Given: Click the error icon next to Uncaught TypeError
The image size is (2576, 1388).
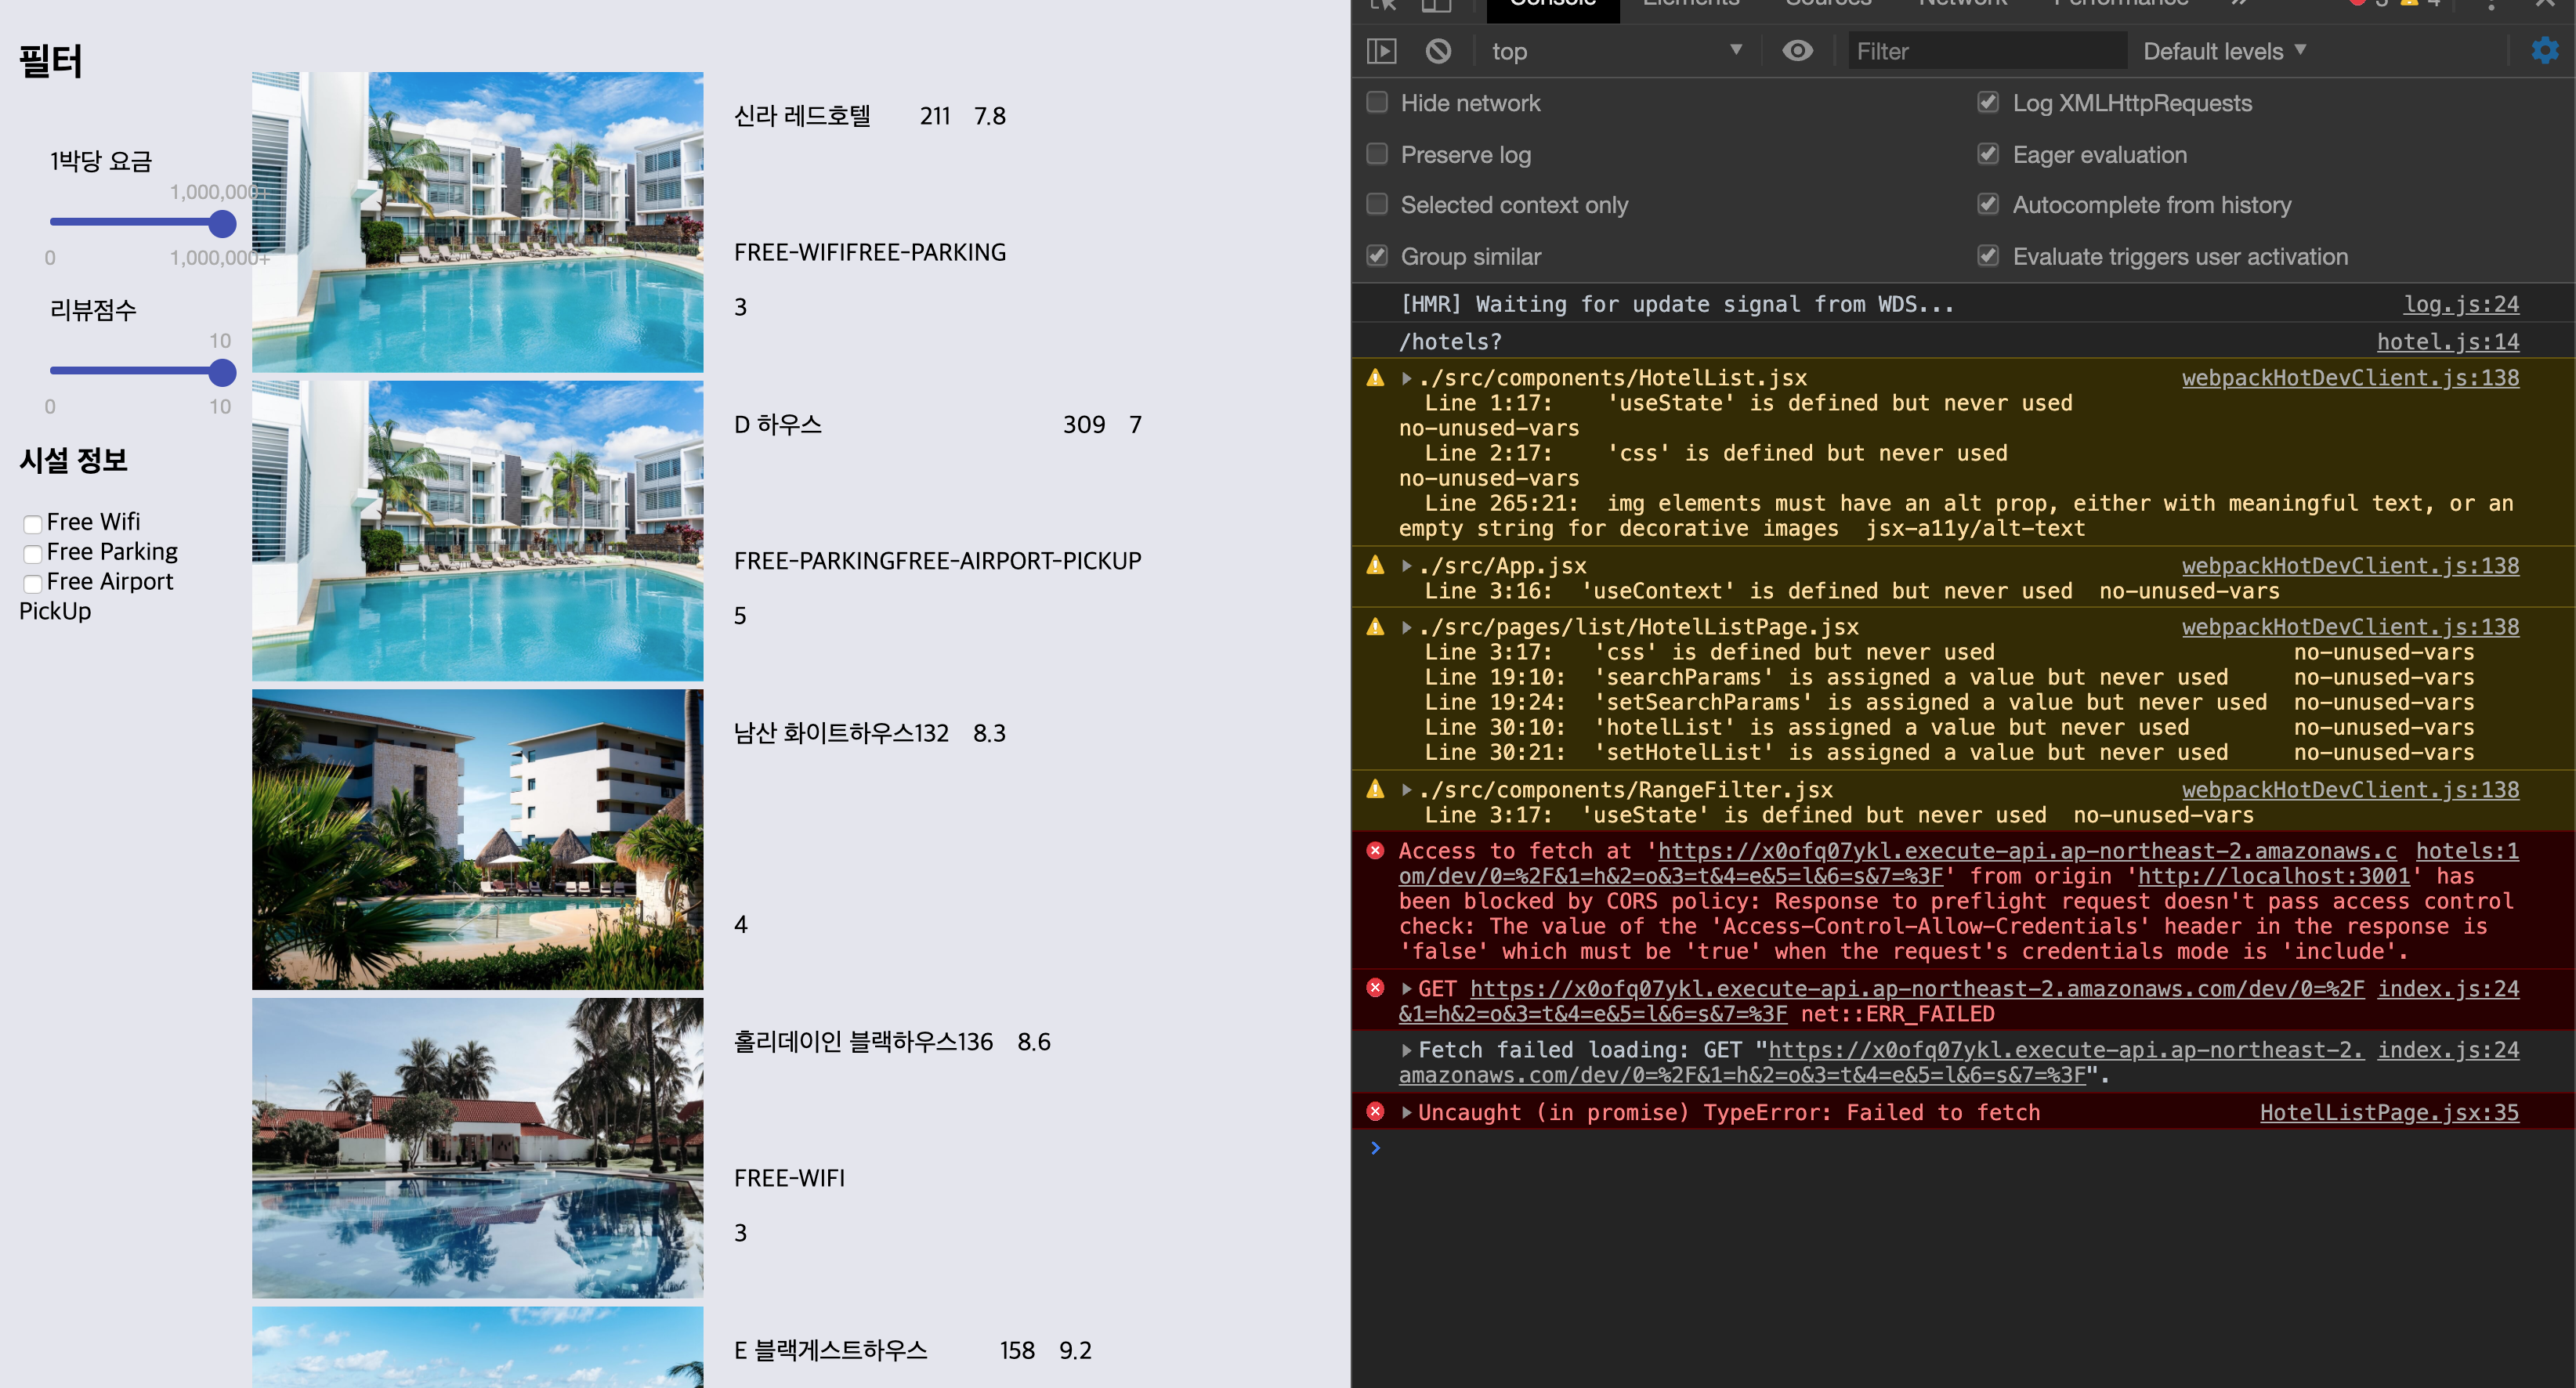Looking at the screenshot, I should point(1376,1112).
